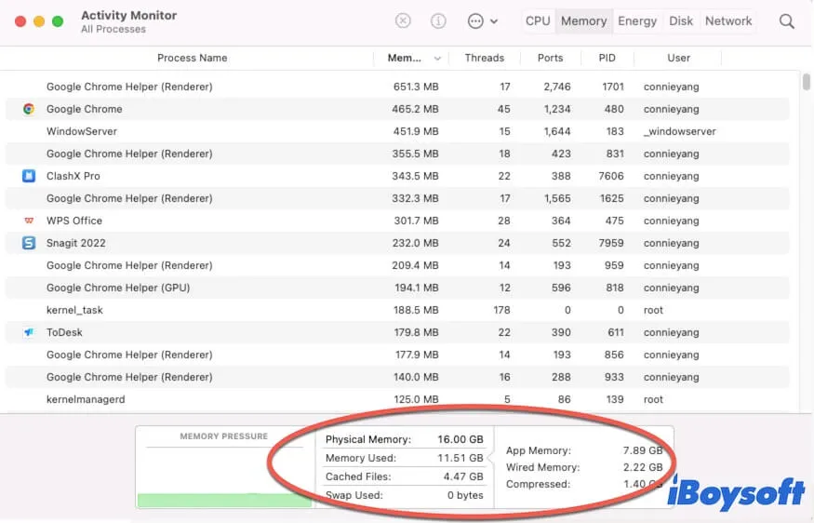
Task: Switch to the Memory tab
Action: pyautogui.click(x=583, y=20)
